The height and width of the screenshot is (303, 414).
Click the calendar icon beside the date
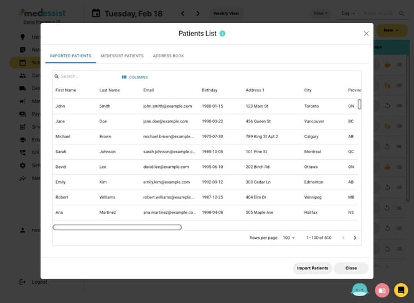[96, 13]
